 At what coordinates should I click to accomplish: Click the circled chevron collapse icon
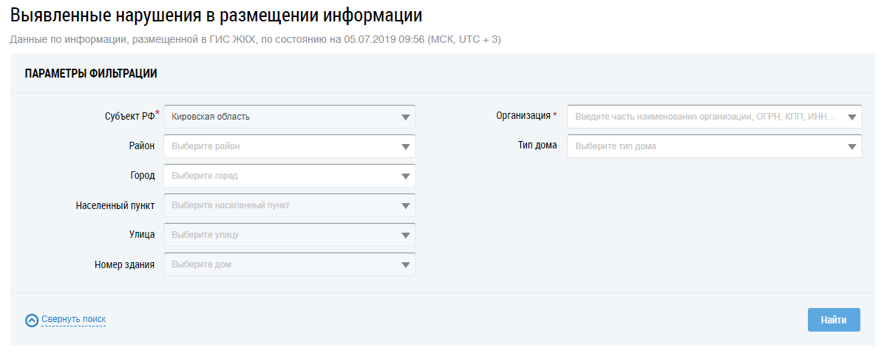(32, 320)
